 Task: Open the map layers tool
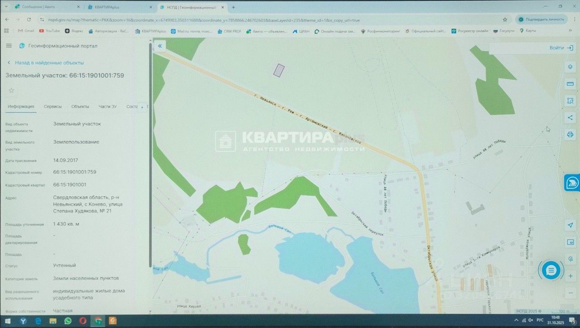click(570, 67)
